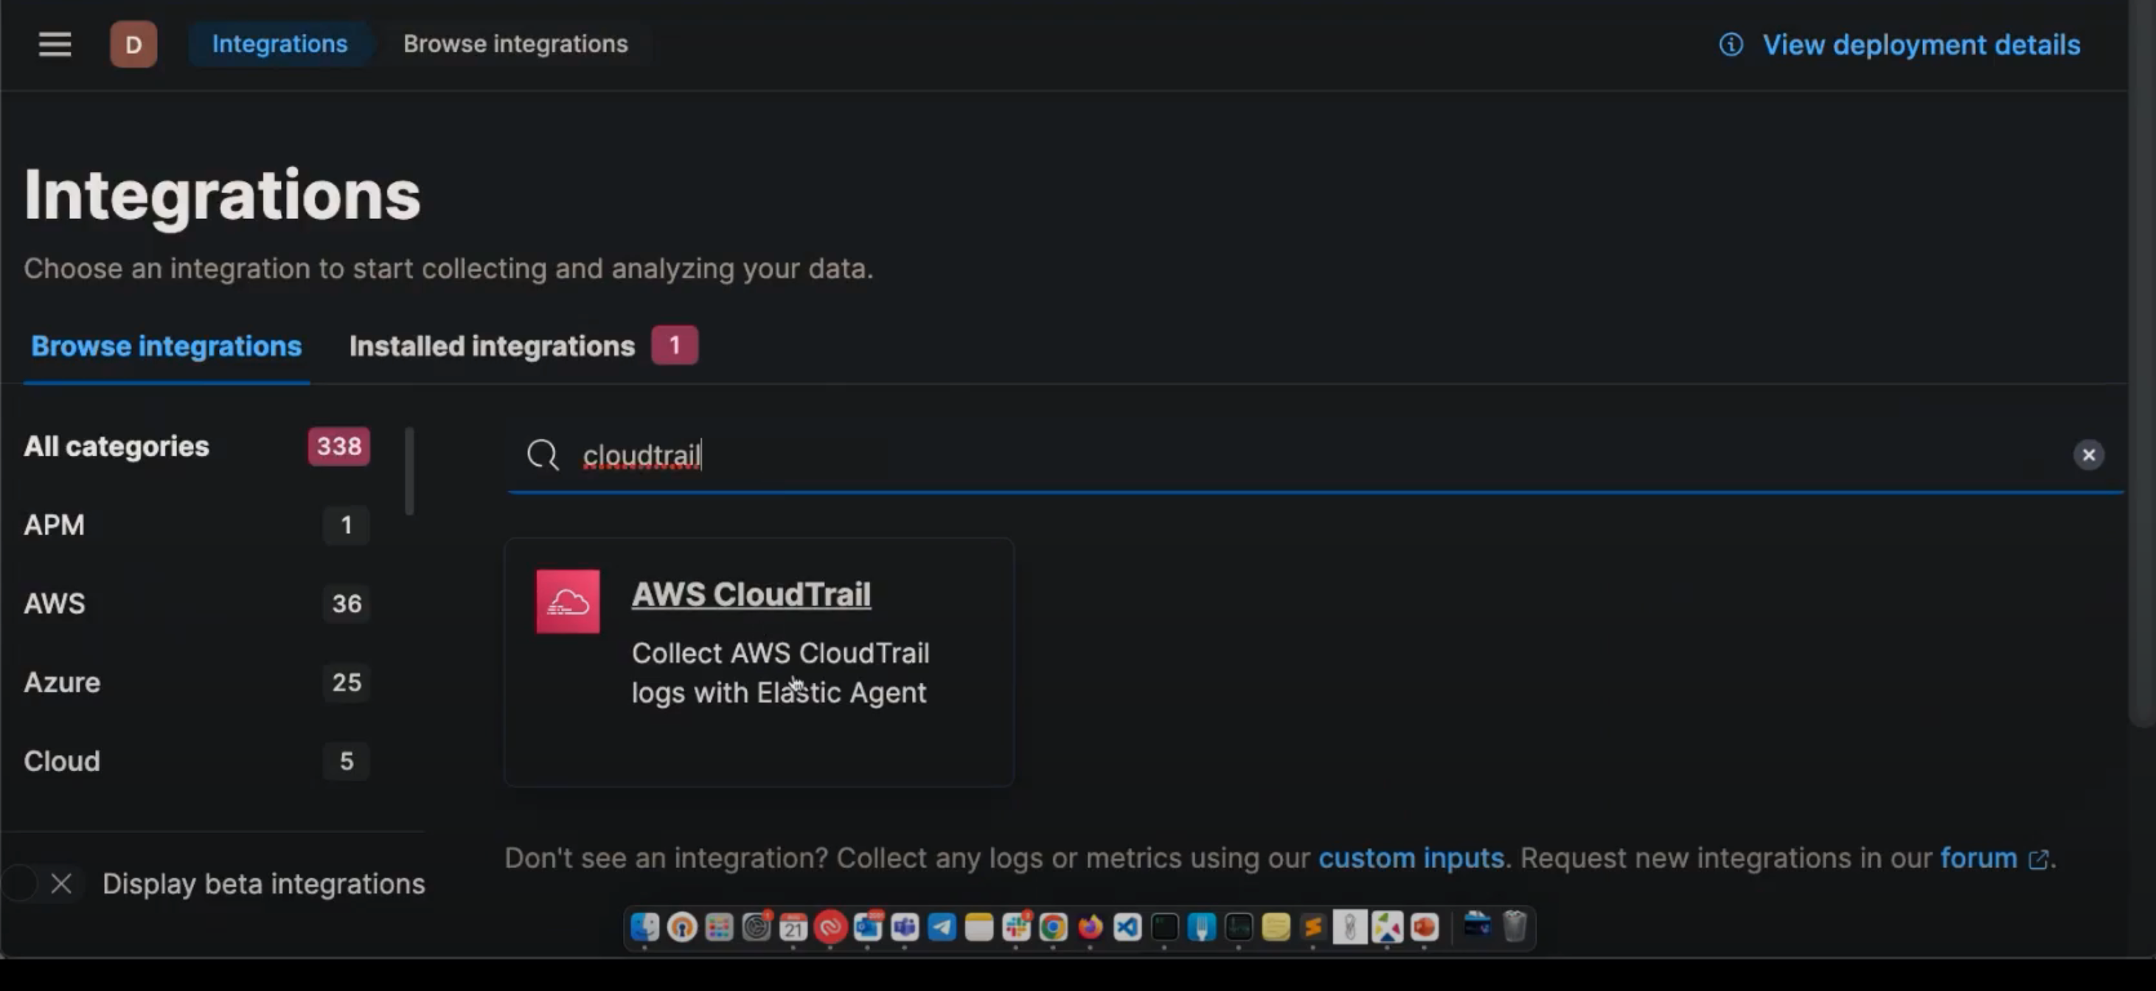Click the magnifier icon in search bar
Image resolution: width=2156 pixels, height=991 pixels.
coord(543,456)
